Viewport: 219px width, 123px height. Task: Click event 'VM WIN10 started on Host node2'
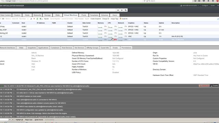(x=29, y=96)
